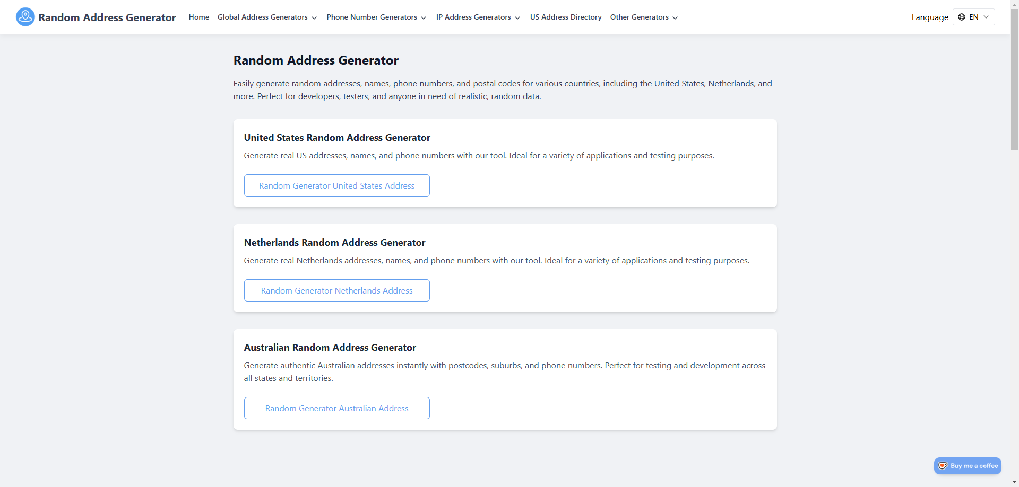Click chevron arrow beside IP Address Generators
The height and width of the screenshot is (487, 1019).
pos(517,17)
